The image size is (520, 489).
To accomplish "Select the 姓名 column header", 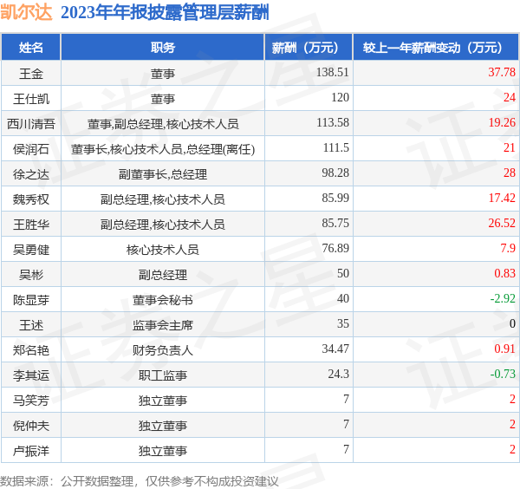I will 31,48.
